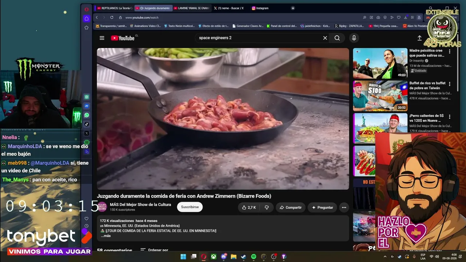This screenshot has width=466, height=262.
Task: Click the Preguntar button
Action: [x=322, y=207]
